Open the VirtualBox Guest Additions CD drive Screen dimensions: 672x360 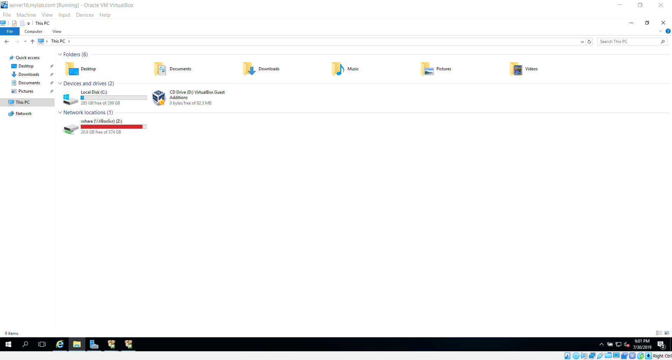coord(197,95)
